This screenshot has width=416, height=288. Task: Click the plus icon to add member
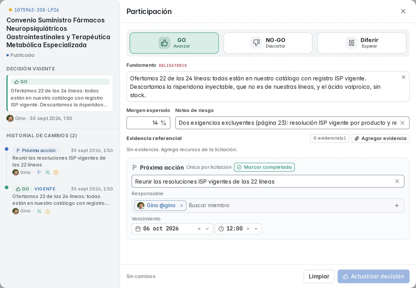(x=397, y=206)
